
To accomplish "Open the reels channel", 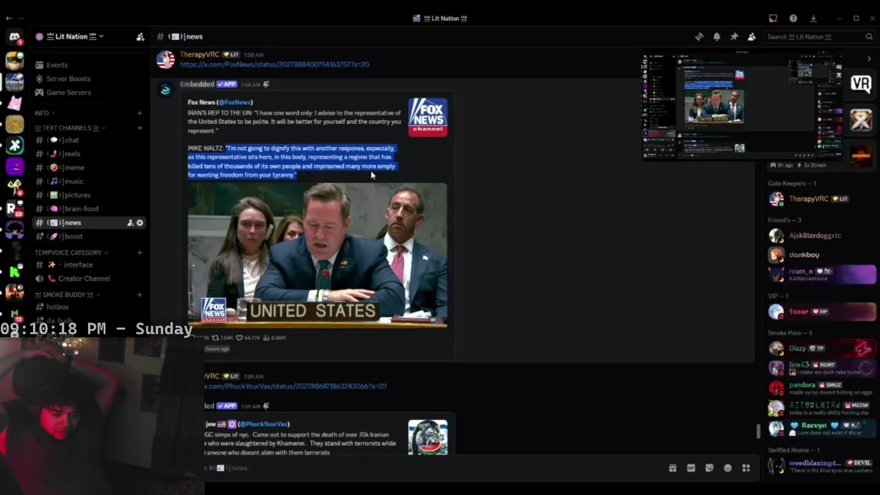I will tap(89, 154).
